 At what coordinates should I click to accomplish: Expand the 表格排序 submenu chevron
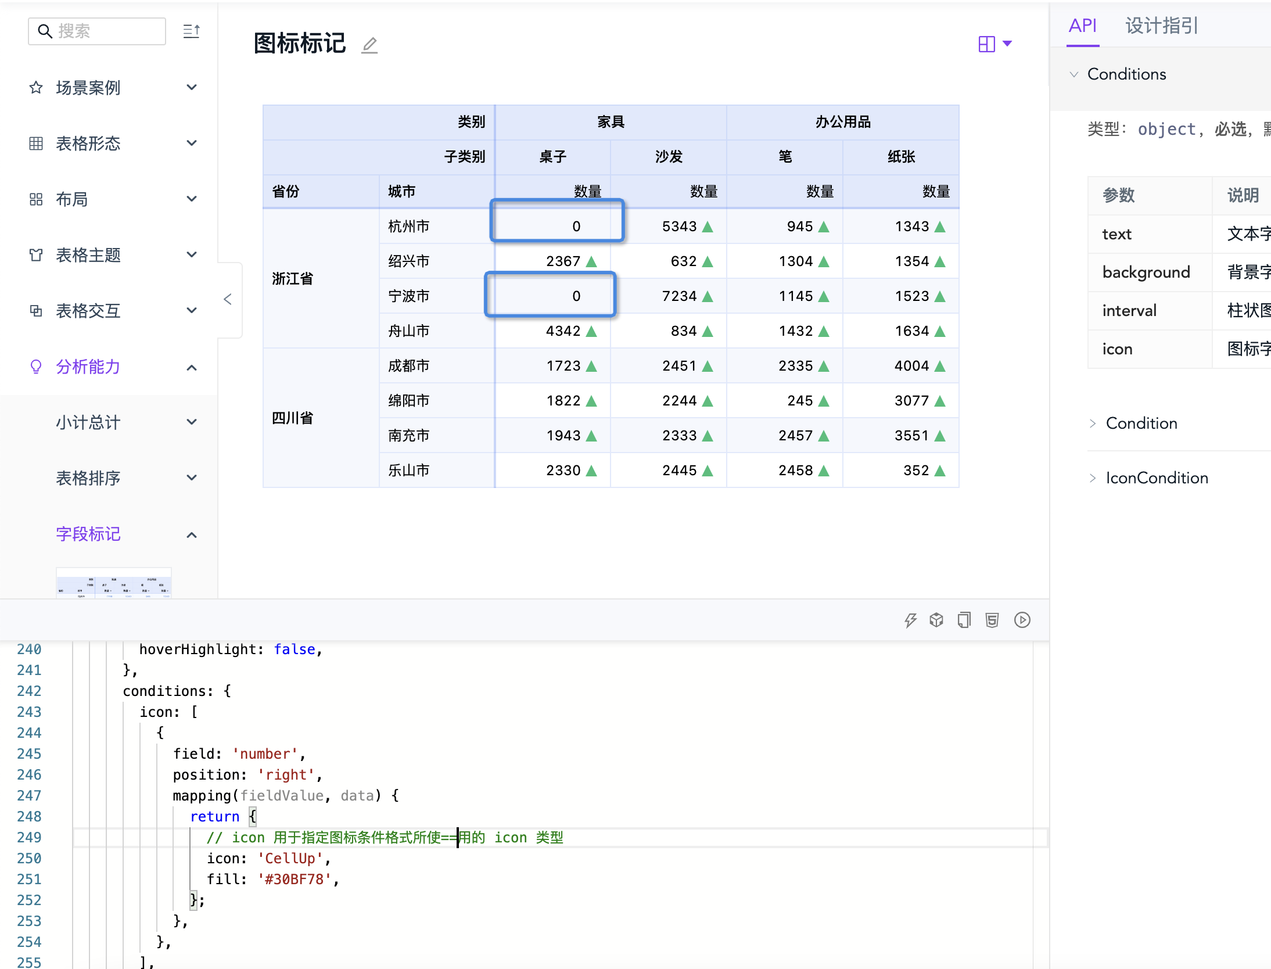[192, 478]
